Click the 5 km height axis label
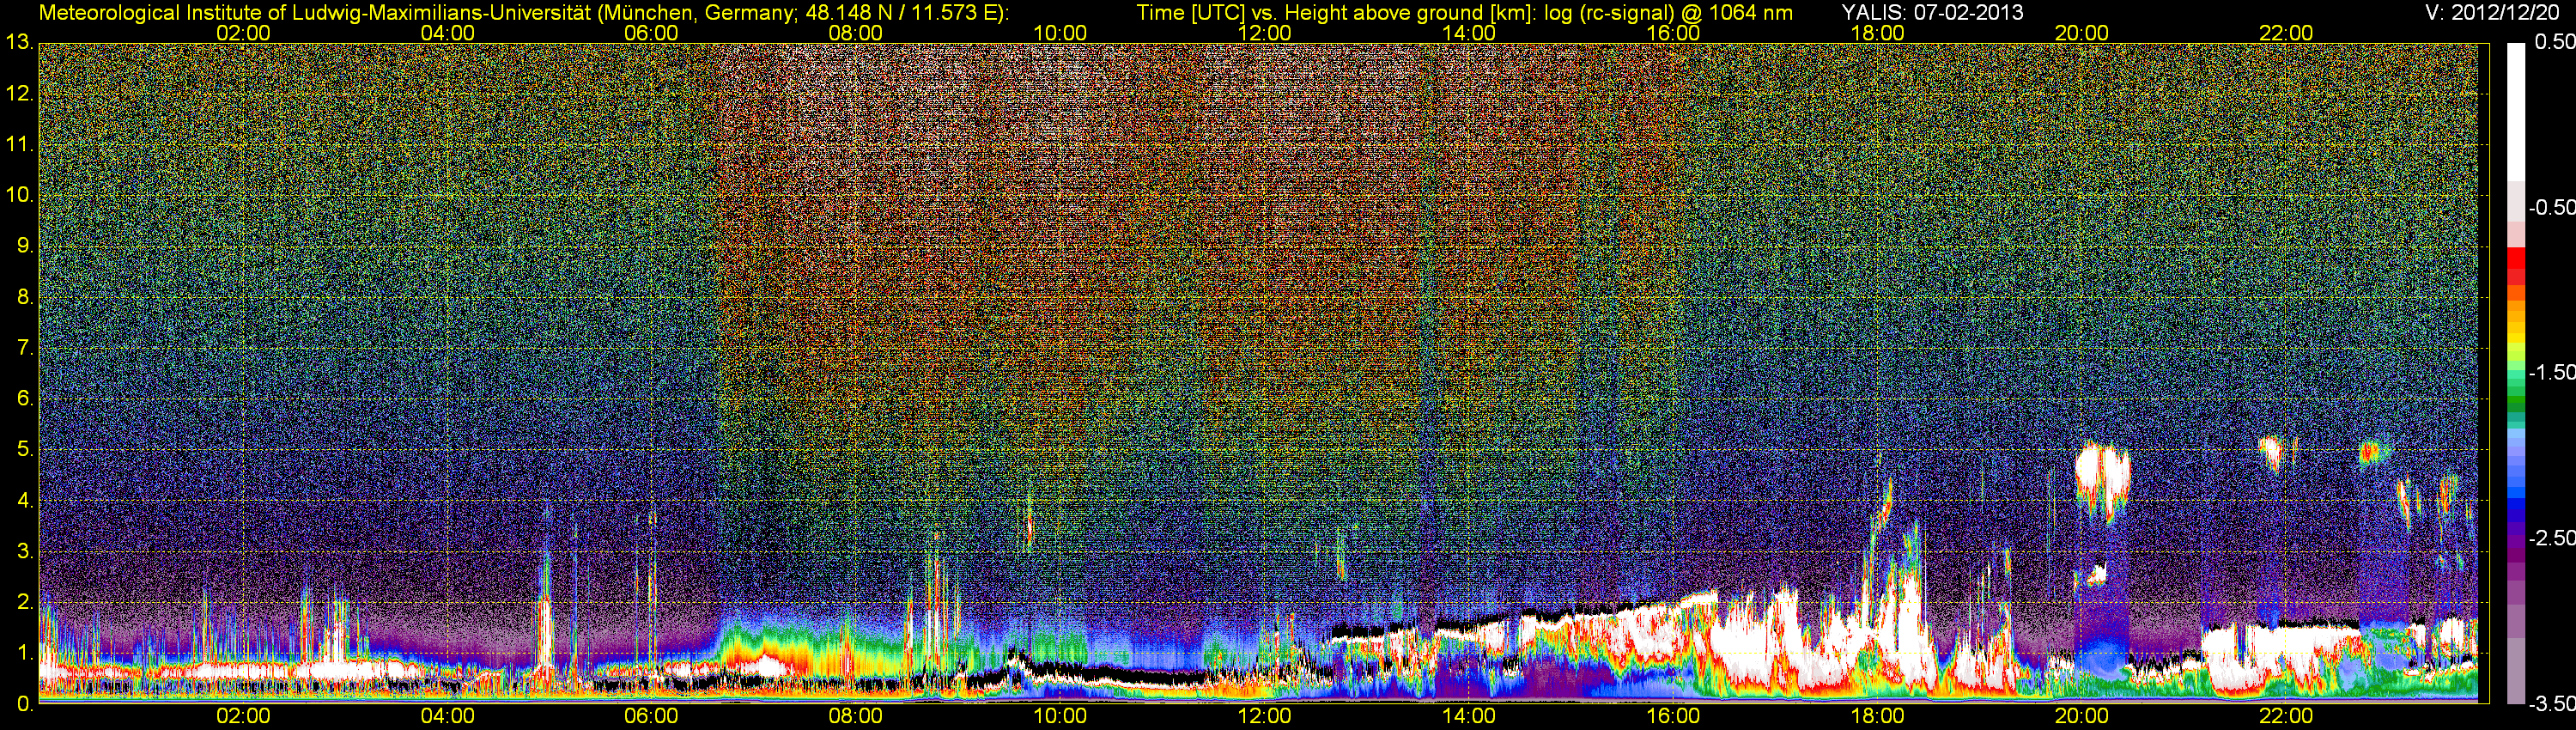The width and height of the screenshot is (2576, 730). pyautogui.click(x=24, y=450)
